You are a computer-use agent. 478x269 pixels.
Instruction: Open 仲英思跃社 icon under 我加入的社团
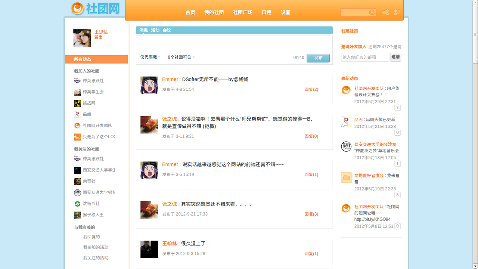pyautogui.click(x=77, y=81)
